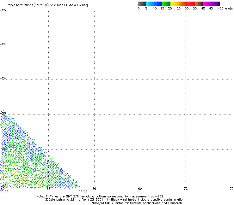The image size is (234, 205).
Task: Click the blue 5-15 knots color segment
Action: tap(154, 4)
